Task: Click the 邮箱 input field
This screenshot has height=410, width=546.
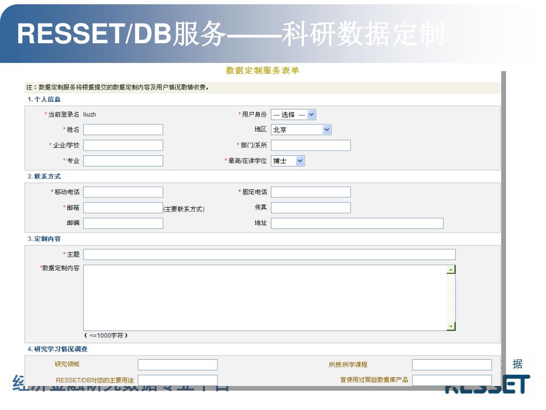Action: [123, 208]
